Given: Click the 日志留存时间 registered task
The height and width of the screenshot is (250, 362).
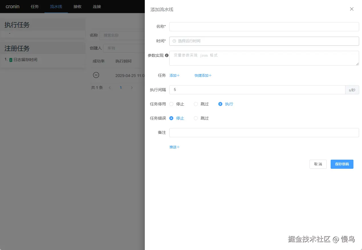Looking at the screenshot, I should click(25, 60).
